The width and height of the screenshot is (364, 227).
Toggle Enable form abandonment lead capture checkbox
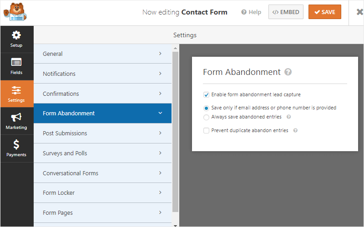click(x=206, y=94)
